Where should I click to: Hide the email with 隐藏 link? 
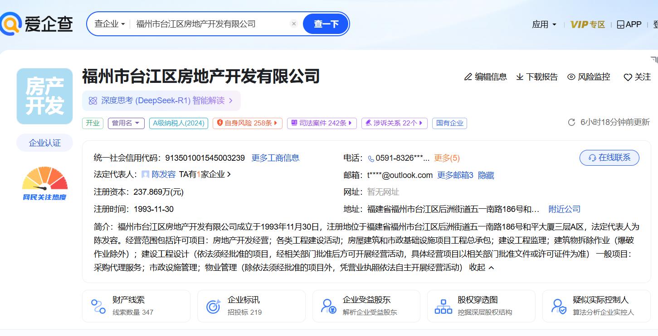coord(486,175)
